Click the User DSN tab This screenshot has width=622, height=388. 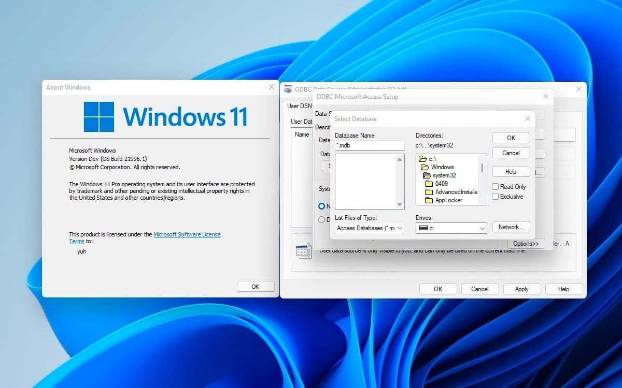300,106
